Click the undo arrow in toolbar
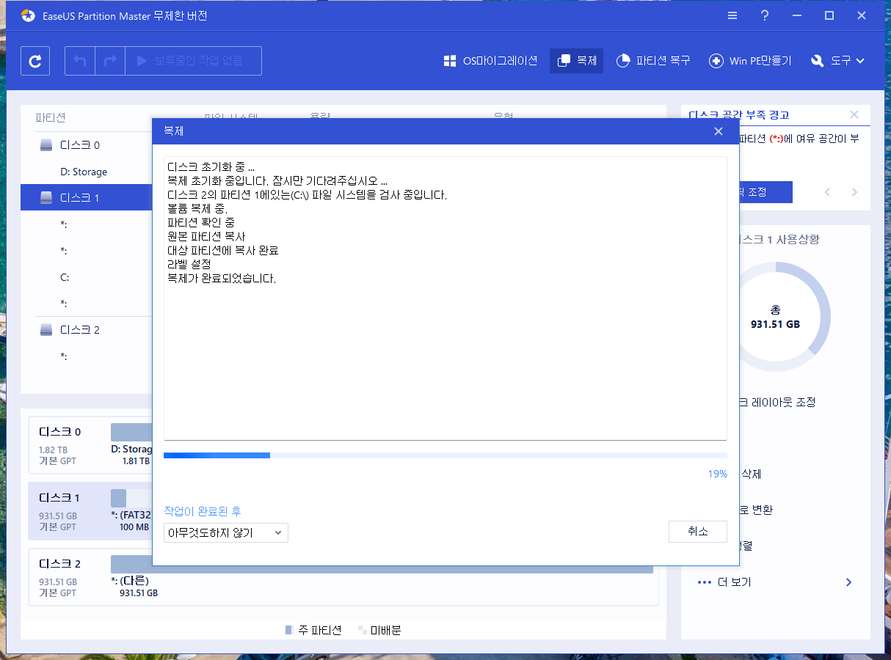Image resolution: width=891 pixels, height=660 pixels. pos(80,61)
